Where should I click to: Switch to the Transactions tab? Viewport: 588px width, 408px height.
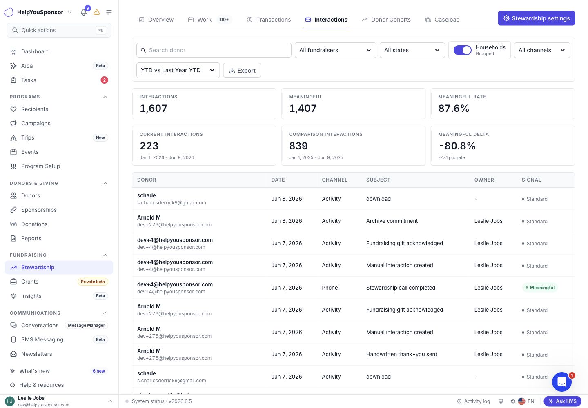(269, 20)
